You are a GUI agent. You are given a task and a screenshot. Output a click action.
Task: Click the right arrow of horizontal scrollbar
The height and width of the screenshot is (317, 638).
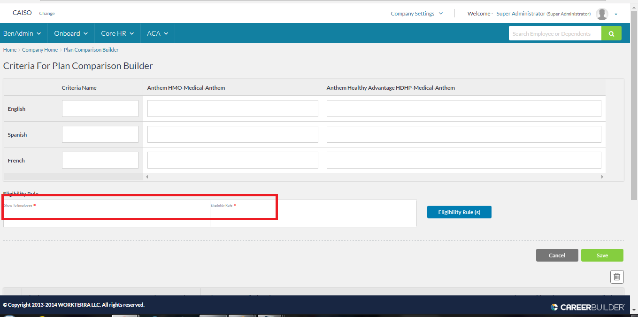point(602,177)
